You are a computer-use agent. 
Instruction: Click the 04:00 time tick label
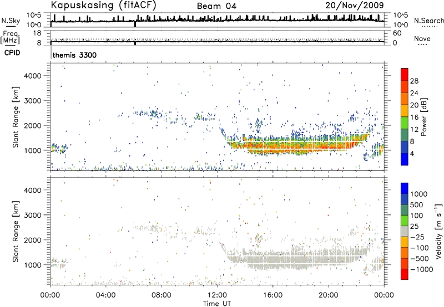point(106,295)
